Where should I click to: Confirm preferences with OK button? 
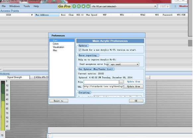pos(136,101)
